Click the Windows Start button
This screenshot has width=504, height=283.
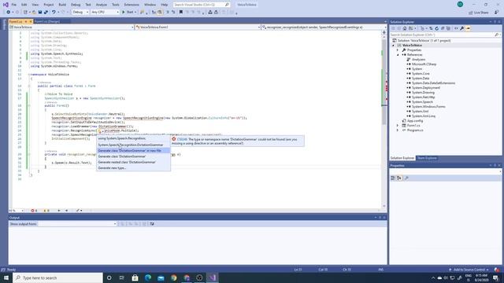coord(6,277)
